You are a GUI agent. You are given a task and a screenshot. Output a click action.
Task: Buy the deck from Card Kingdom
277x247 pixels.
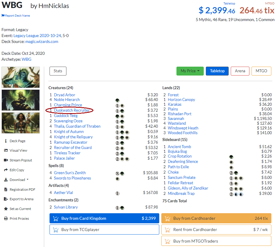(x=104, y=218)
